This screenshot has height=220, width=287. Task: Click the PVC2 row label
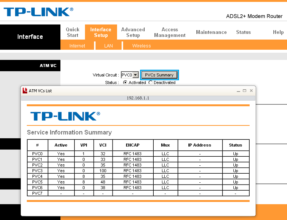37,165
